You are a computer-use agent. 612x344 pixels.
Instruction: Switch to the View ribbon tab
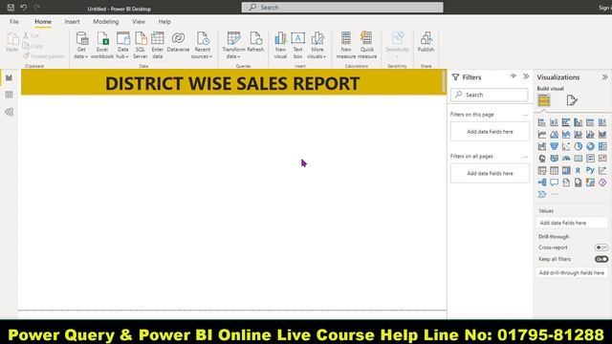(139, 22)
